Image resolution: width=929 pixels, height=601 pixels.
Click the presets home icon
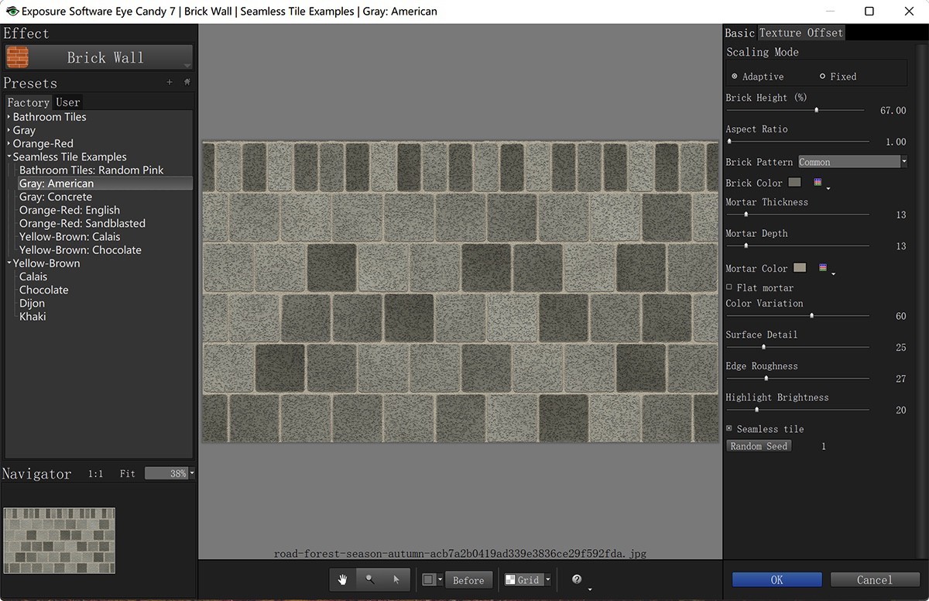pos(187,82)
